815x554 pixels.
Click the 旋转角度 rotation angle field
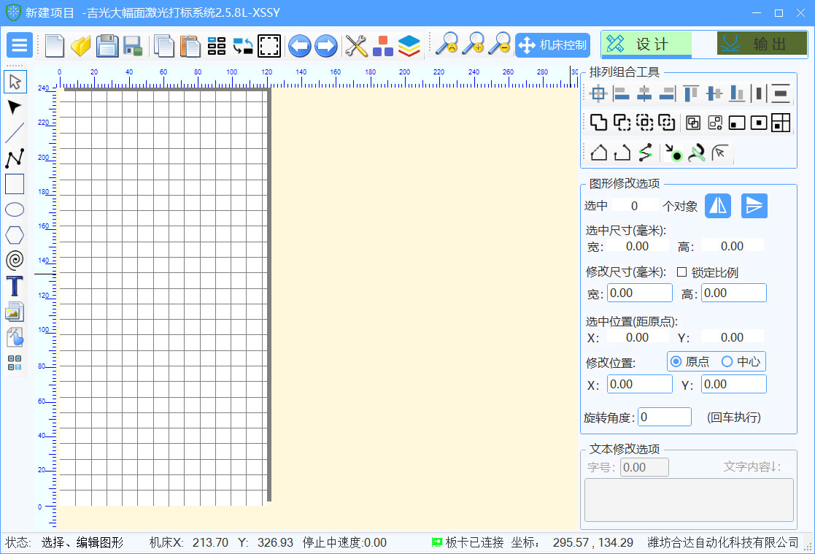click(665, 417)
